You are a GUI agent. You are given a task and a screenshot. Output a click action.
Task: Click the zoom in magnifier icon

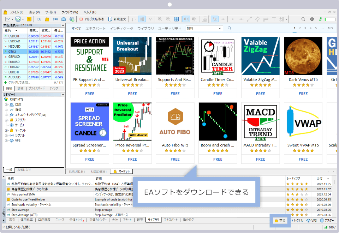click(160, 19)
